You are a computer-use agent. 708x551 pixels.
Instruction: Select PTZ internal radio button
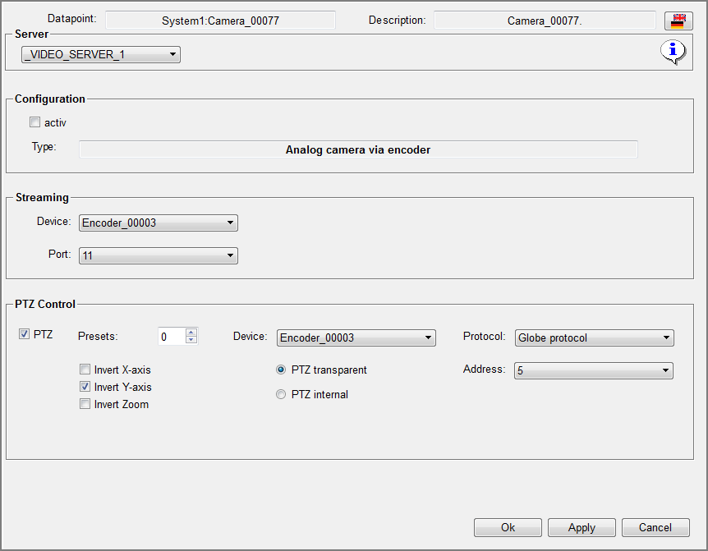pos(282,394)
